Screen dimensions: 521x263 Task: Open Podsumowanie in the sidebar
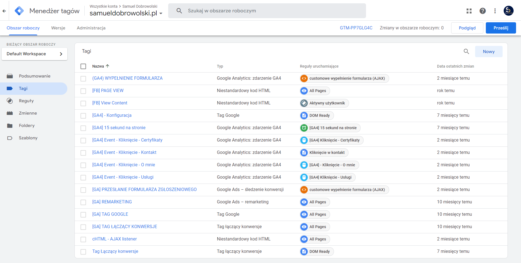(x=34, y=76)
